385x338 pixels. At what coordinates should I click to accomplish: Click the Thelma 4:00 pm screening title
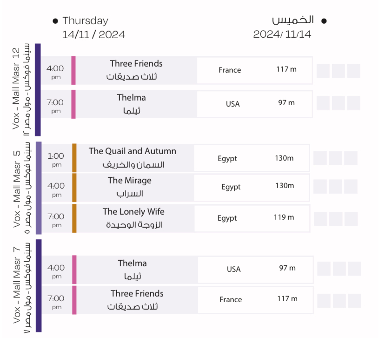click(132, 264)
